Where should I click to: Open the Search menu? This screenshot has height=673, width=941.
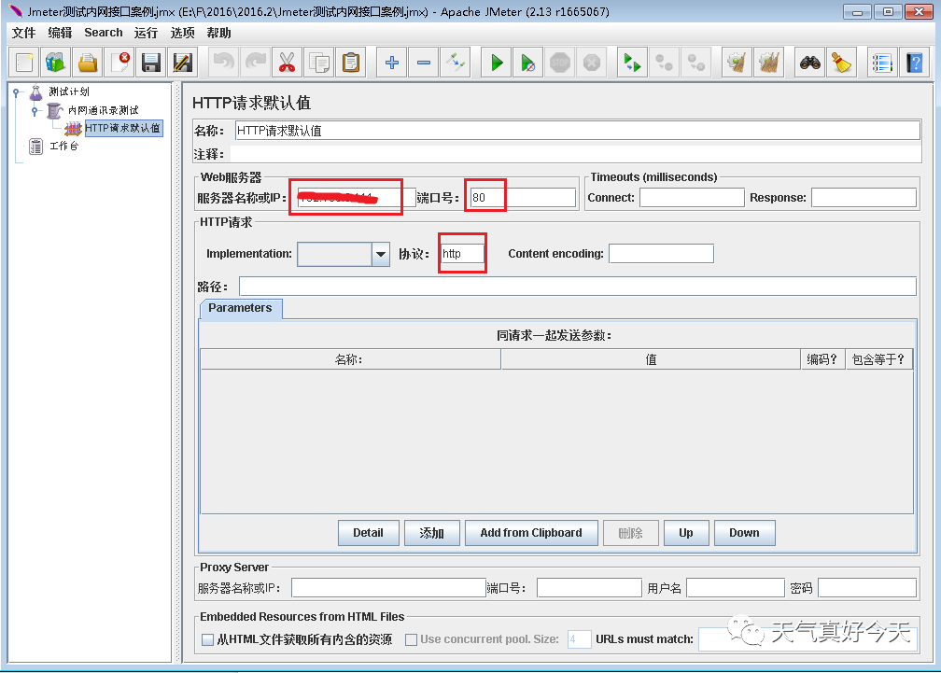104,33
